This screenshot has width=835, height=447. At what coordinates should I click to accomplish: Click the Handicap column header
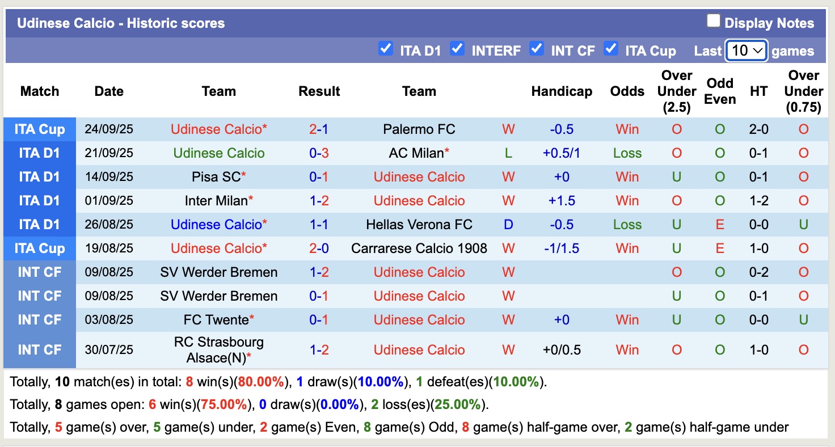tap(562, 91)
